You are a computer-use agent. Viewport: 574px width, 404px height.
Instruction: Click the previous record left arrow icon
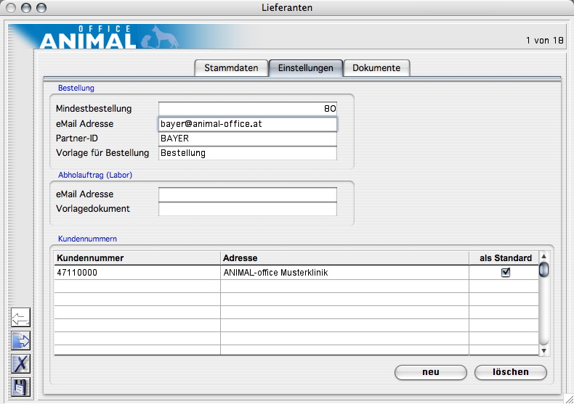pos(21,317)
